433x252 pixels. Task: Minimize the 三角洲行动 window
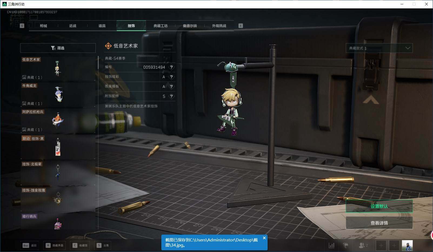402,4
